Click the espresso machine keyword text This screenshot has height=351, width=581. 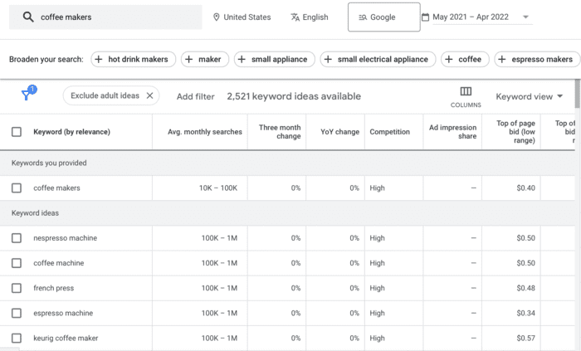click(63, 313)
